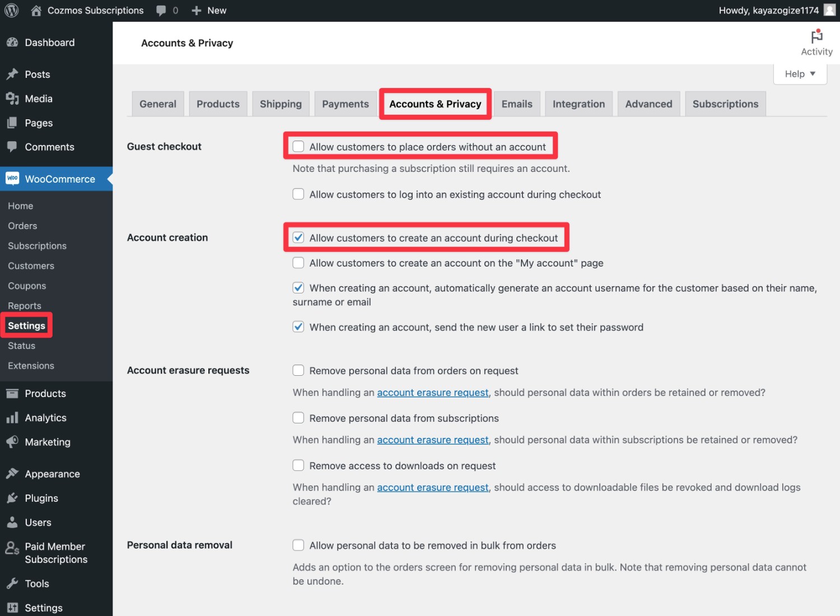Open the Subscriptions settings tab
The height and width of the screenshot is (616, 840).
coord(725,104)
